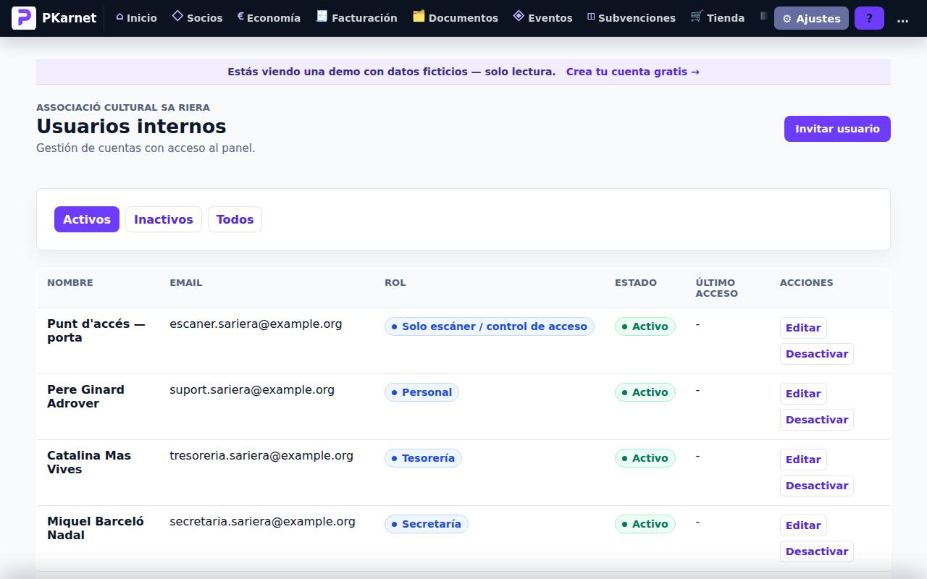
Task: Click the EMAIL column header
Action: tap(186, 283)
